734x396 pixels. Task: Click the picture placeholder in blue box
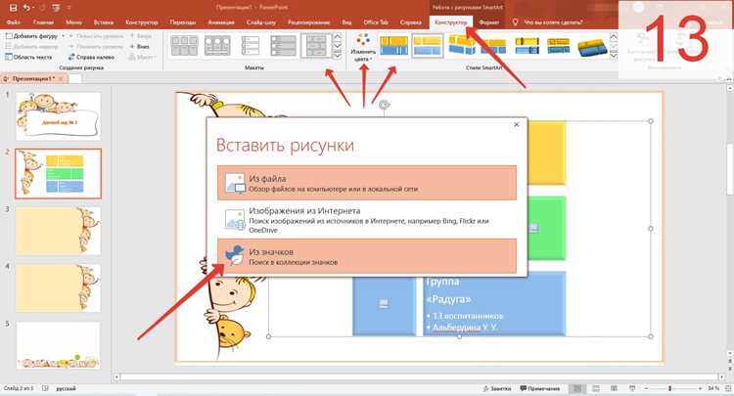pyautogui.click(x=384, y=304)
